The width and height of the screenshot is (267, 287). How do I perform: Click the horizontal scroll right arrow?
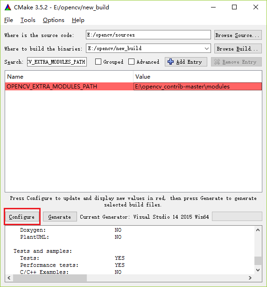(250, 278)
